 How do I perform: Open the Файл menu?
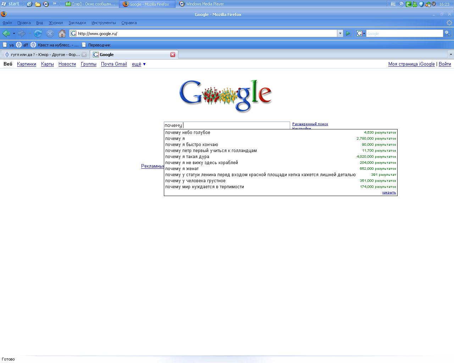pyautogui.click(x=7, y=23)
